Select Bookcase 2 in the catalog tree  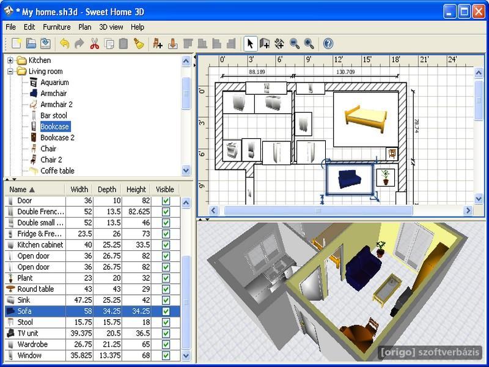(57, 138)
